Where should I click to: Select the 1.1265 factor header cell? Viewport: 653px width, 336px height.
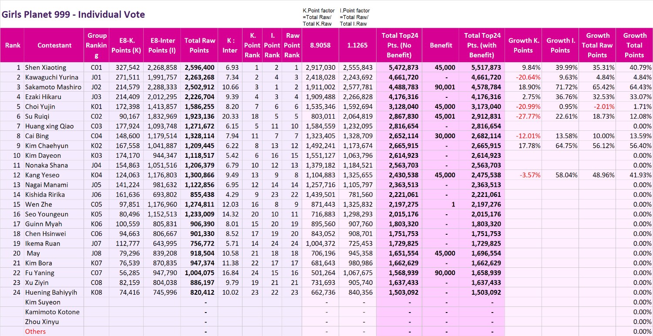point(357,45)
